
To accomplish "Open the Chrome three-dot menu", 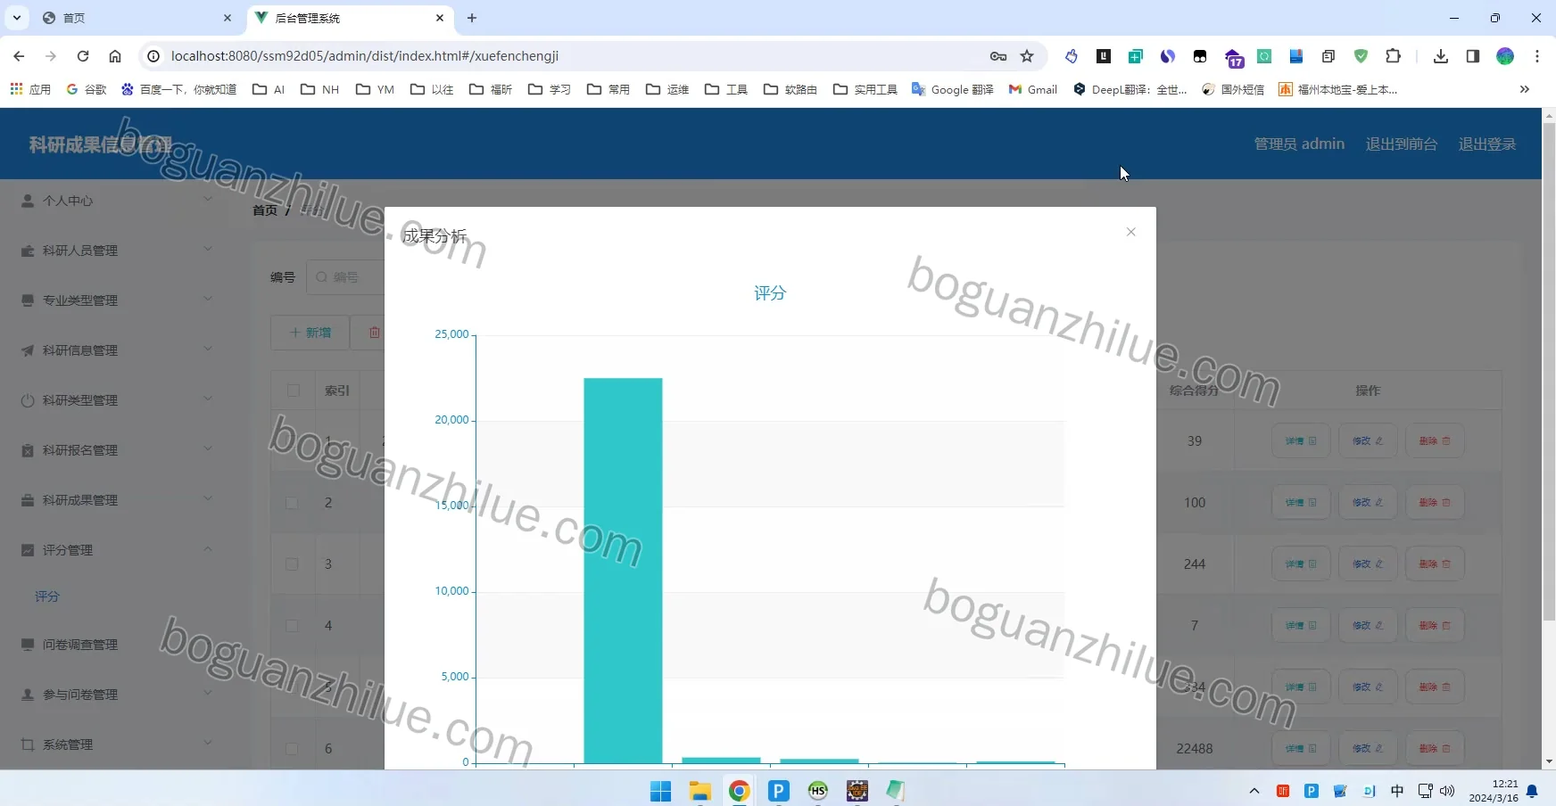I will tap(1536, 56).
